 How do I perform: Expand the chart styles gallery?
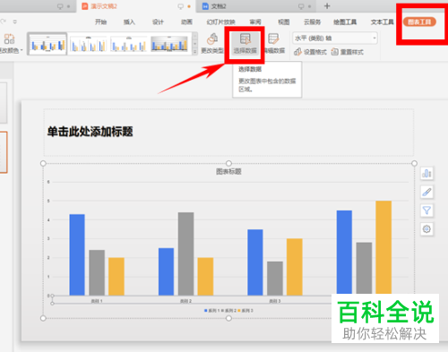coord(194,52)
